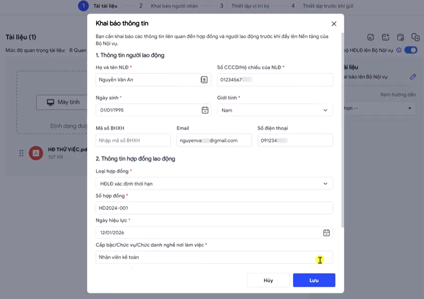
Task: Click the copy-add document icon at top right
Action: pyautogui.click(x=415, y=37)
